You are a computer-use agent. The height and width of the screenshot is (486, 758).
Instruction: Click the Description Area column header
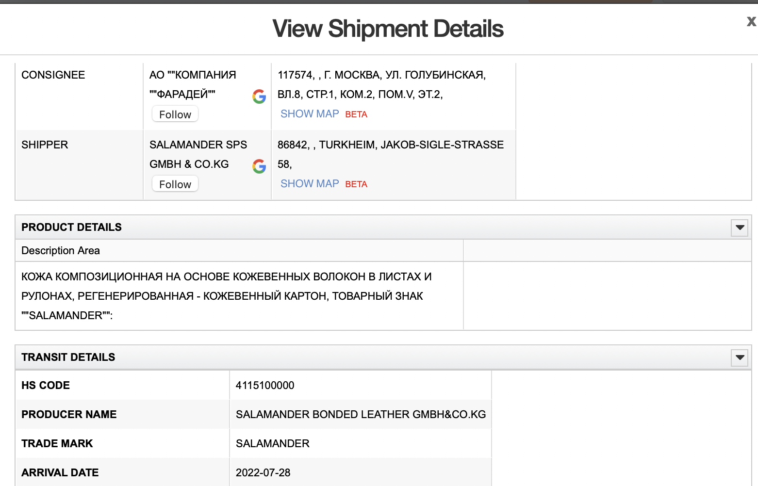click(61, 251)
